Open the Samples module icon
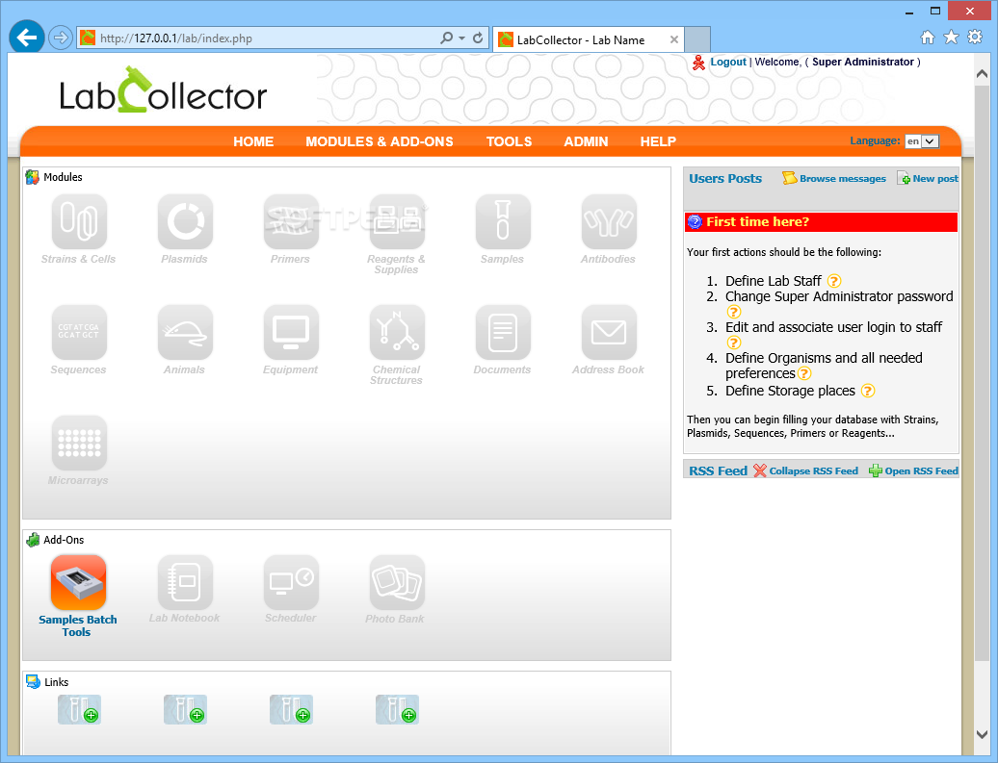 pos(503,221)
